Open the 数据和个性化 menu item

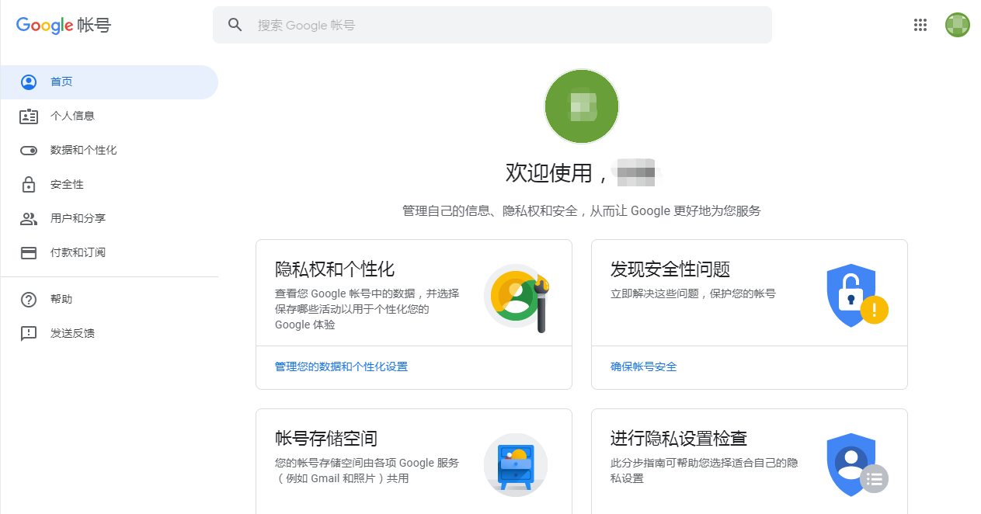pos(109,151)
